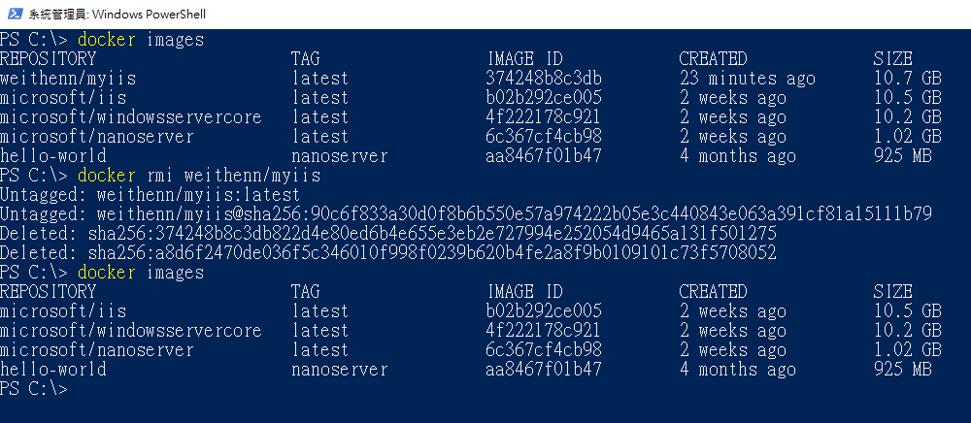The image size is (971, 423).
Task: Click the first 'docker images' command
Action: (141, 40)
